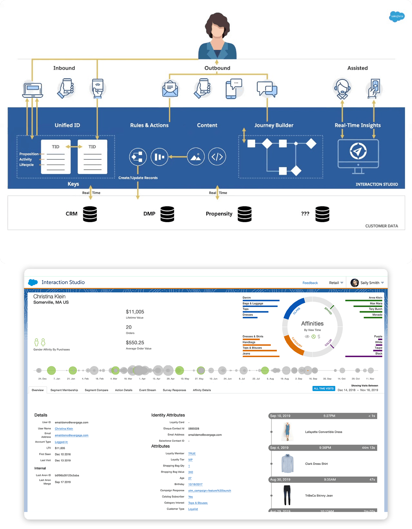Click the Tops & Blouses category interest link

point(198,503)
